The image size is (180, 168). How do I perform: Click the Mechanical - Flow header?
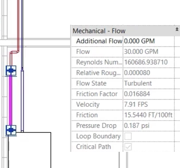pyautogui.click(x=126, y=31)
